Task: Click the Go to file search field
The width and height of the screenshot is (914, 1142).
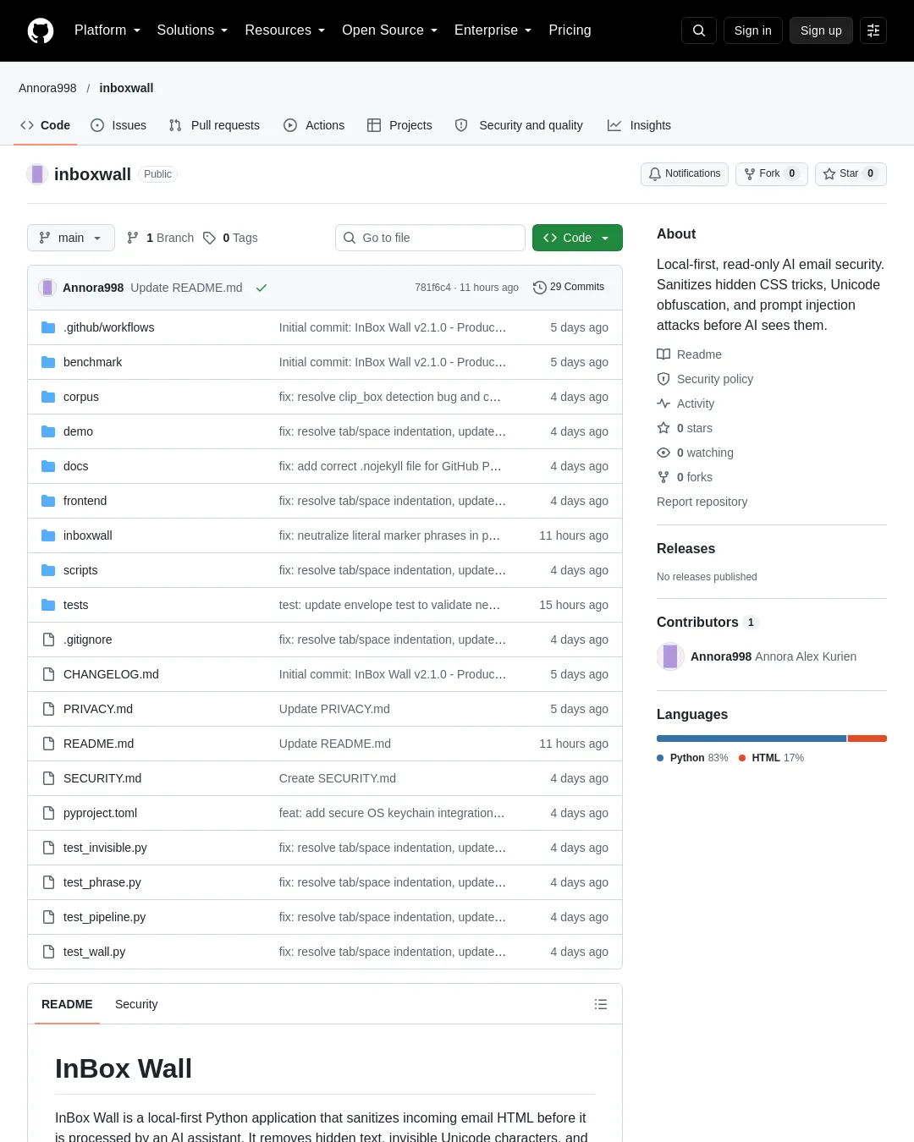Action: coord(430,238)
